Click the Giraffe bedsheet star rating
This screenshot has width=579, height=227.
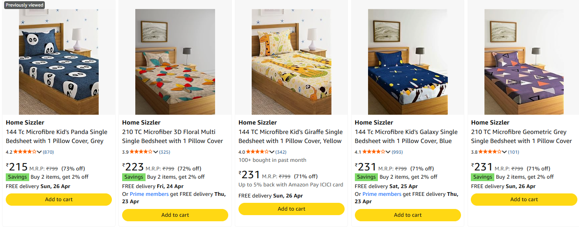257,152
